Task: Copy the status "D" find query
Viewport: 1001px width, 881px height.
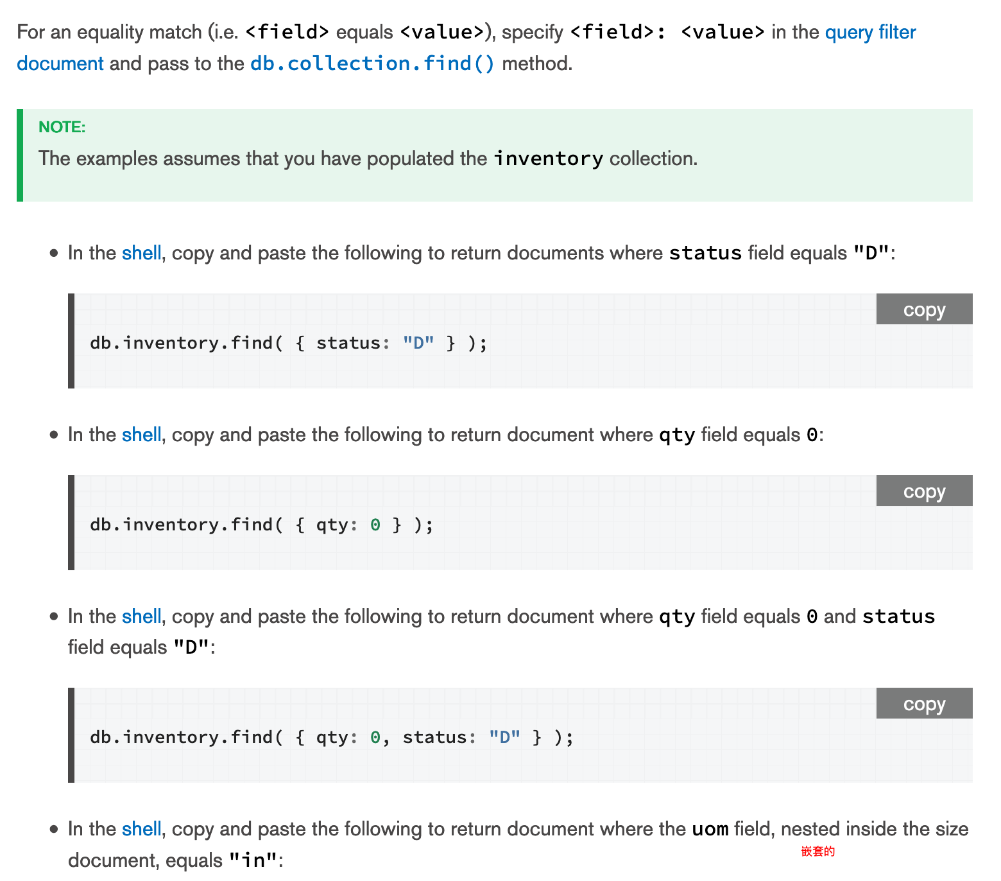Action: (924, 310)
